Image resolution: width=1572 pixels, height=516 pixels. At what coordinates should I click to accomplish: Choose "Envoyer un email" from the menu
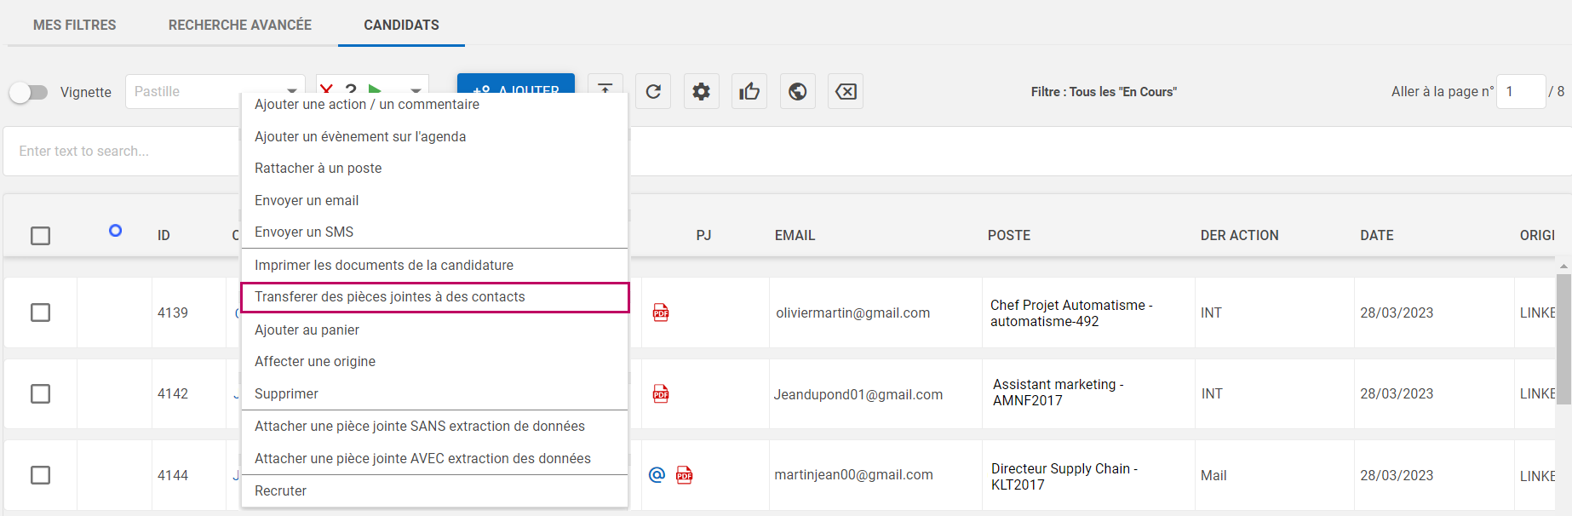(x=307, y=200)
